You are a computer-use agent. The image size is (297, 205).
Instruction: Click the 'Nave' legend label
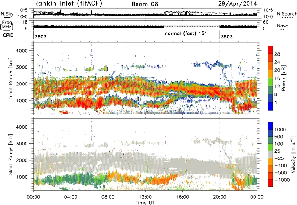tap(283, 26)
